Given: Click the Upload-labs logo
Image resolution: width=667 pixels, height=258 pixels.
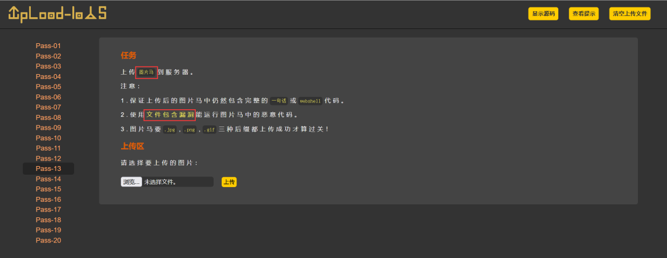Looking at the screenshot, I should 57,13.
